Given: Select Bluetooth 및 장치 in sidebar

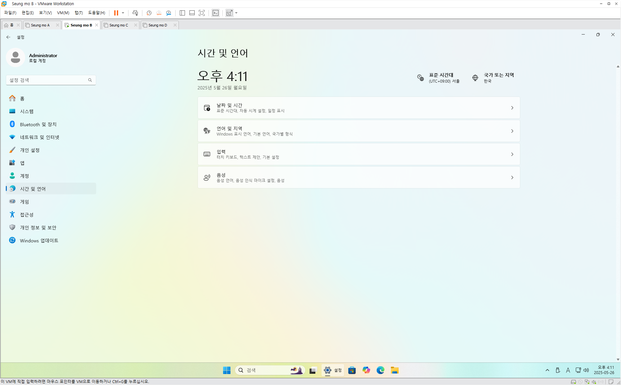Looking at the screenshot, I should coord(38,124).
